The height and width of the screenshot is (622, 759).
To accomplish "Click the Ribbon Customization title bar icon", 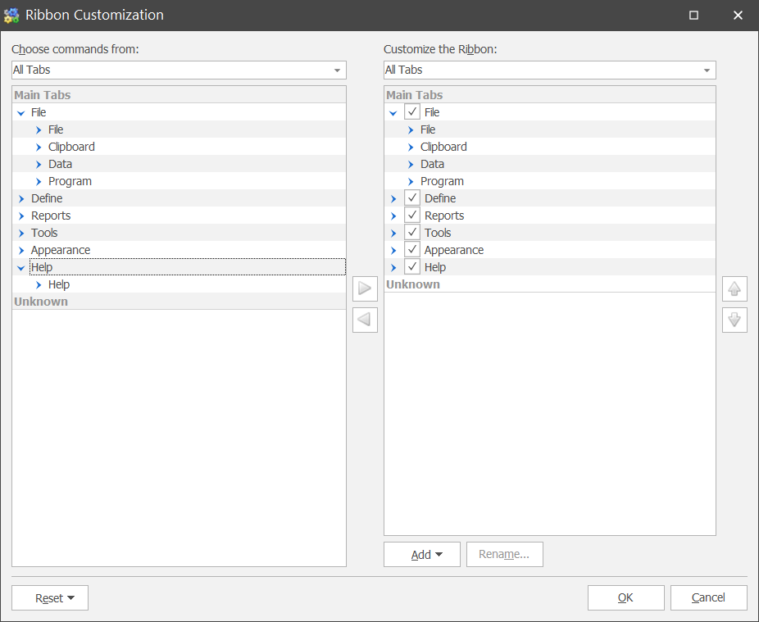I will click(x=11, y=15).
